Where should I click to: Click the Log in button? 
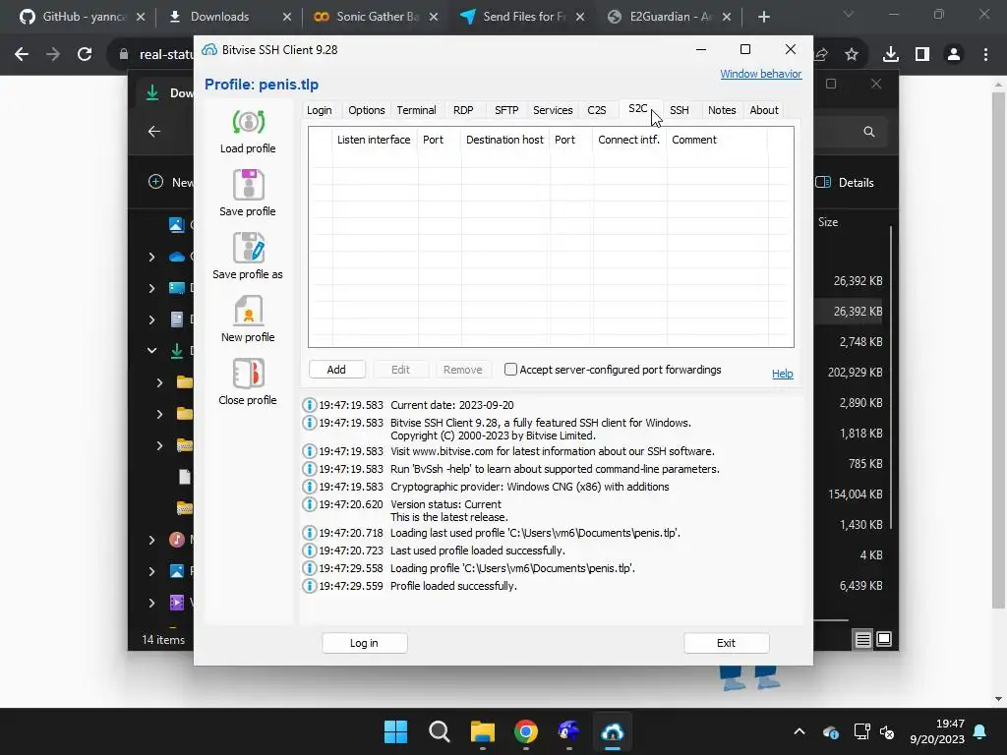coord(364,643)
